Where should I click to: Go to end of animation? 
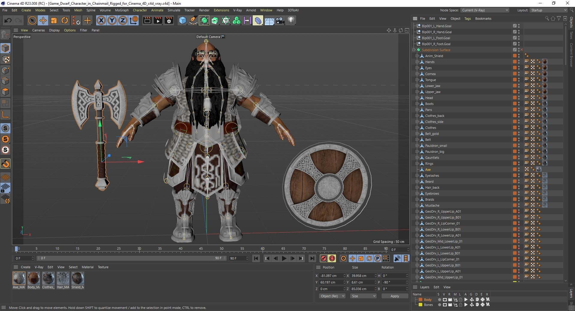tap(312, 258)
